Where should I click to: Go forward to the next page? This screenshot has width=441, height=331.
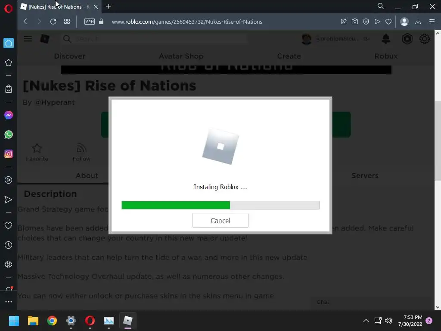coord(39,22)
